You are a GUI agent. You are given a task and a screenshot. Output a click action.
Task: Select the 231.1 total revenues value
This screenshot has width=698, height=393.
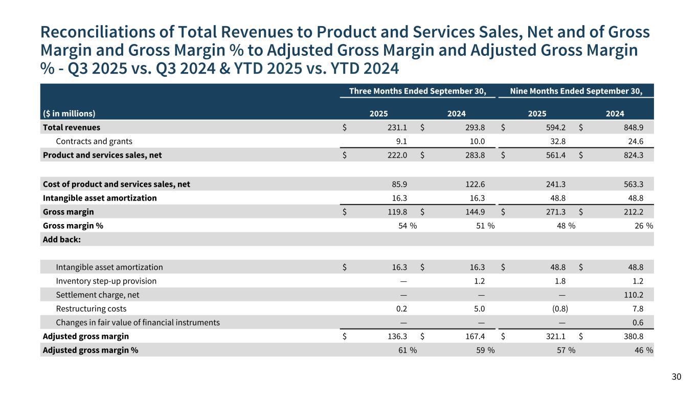(x=398, y=127)
